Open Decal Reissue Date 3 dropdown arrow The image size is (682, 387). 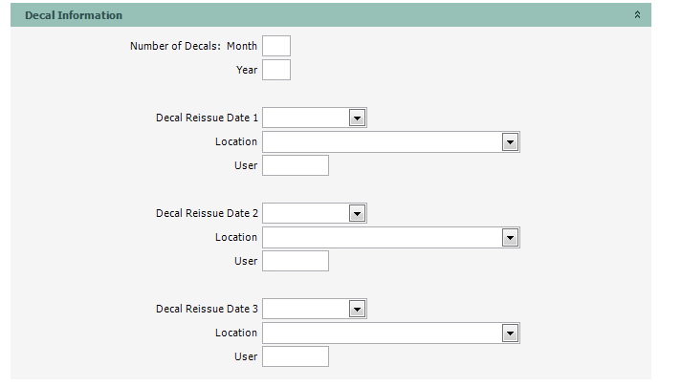[x=357, y=309]
